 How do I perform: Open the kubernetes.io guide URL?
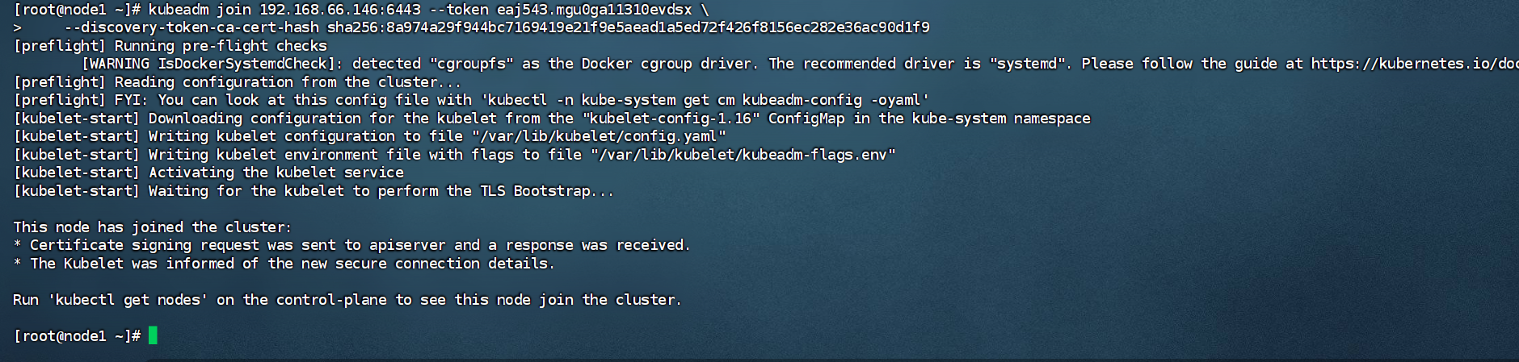1414,64
